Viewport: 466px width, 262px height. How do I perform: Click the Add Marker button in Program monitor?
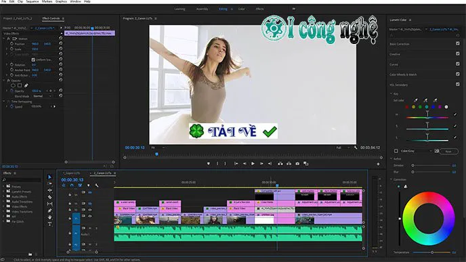pyautogui.click(x=209, y=164)
